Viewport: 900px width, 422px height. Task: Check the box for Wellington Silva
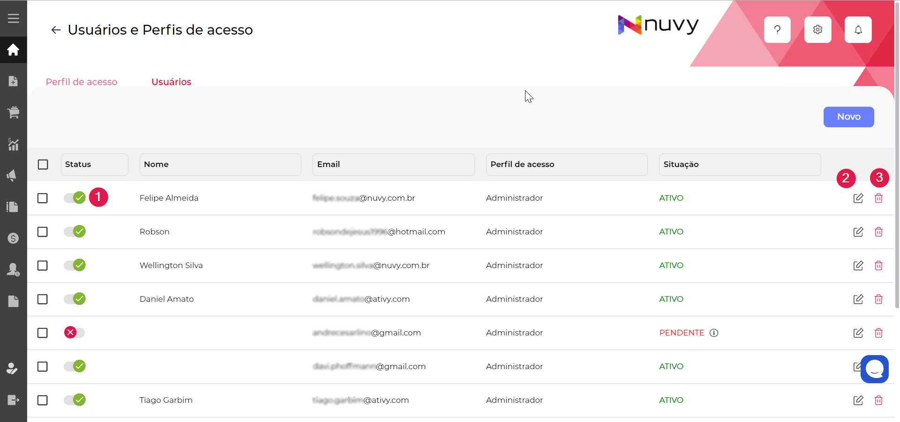[x=43, y=266]
